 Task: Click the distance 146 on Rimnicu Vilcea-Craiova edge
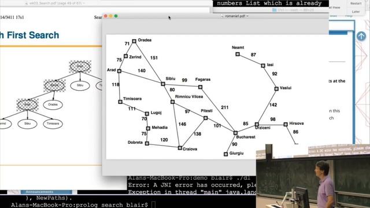[182, 124]
